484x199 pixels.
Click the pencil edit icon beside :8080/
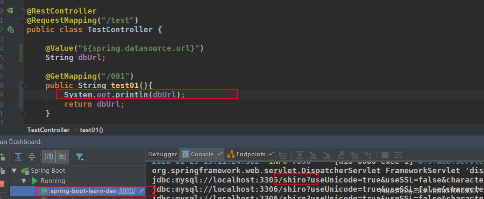point(141,191)
